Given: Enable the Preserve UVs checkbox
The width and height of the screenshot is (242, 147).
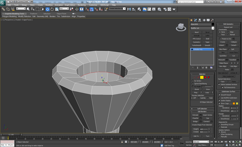Looking at the screenshot, I should 220,39.
